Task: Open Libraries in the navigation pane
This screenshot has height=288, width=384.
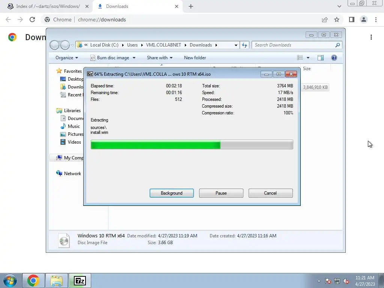Action: pyautogui.click(x=68, y=111)
